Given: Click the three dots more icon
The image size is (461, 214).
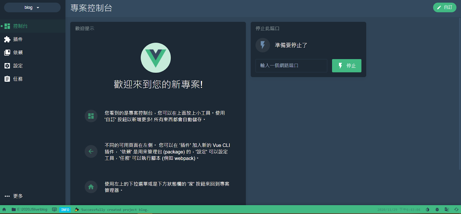Looking at the screenshot, I should pos(7,196).
